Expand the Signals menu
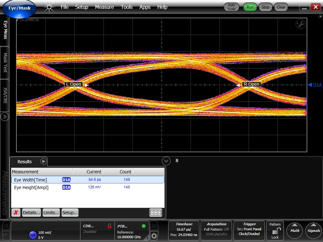 314,230
